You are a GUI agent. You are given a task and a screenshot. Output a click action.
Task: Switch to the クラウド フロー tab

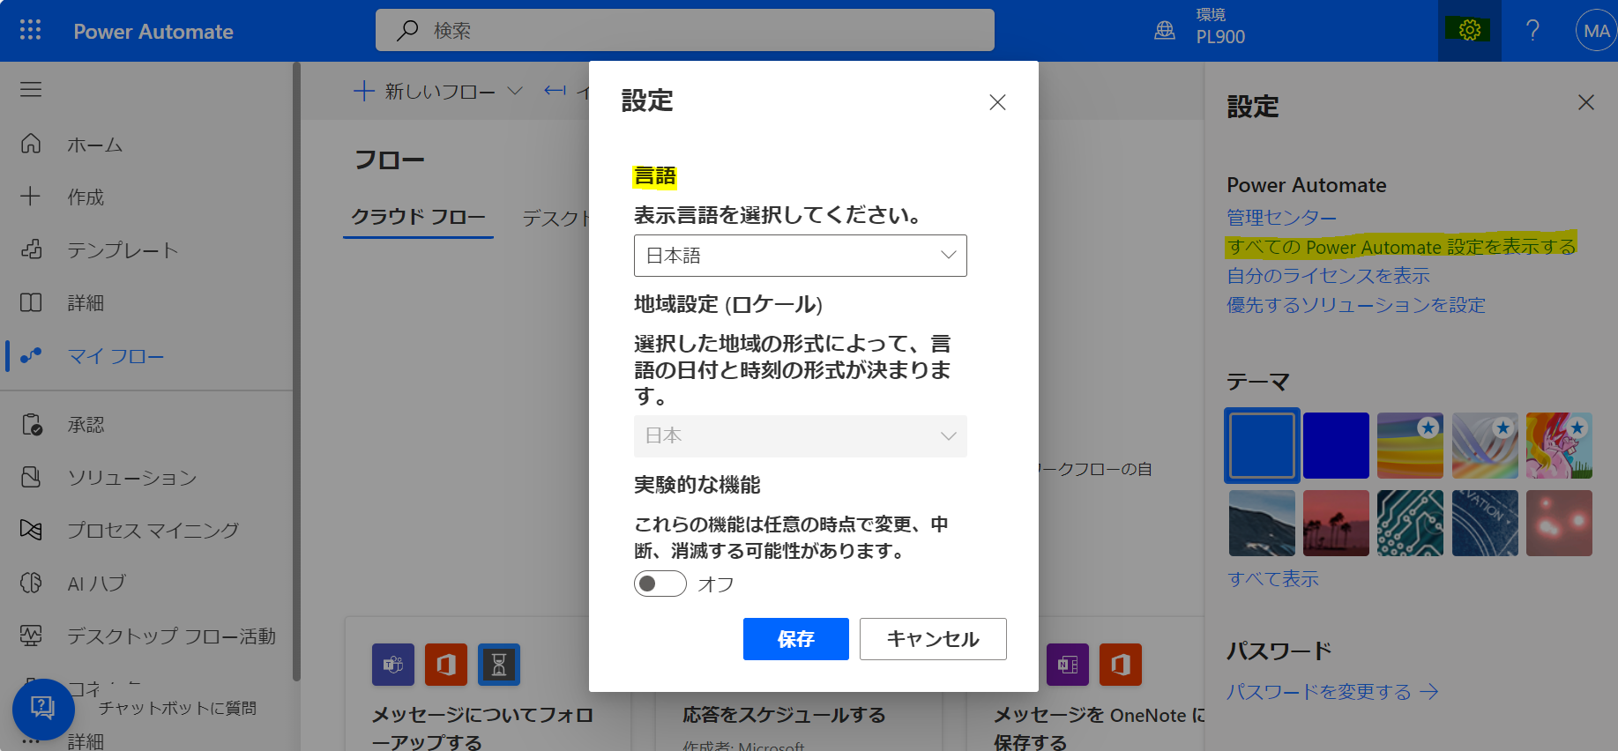tap(418, 217)
